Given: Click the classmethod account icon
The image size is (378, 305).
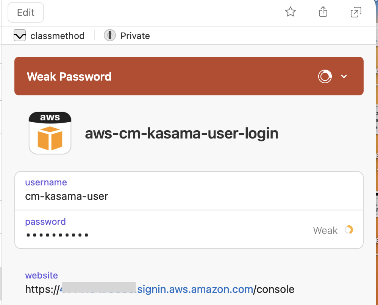Looking at the screenshot, I should 20,36.
